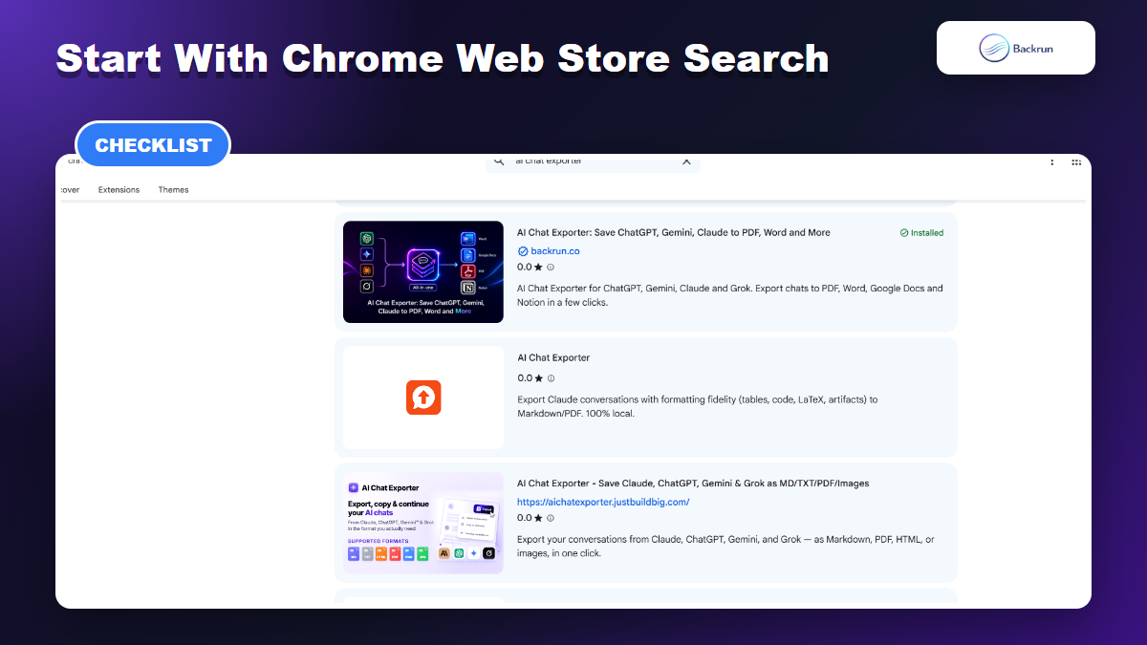This screenshot has width=1147, height=645.
Task: Open the plain AI Chat Exporter result title
Action: (553, 357)
